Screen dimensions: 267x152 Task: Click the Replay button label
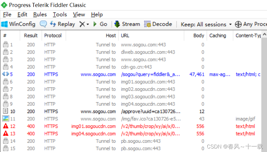pos(66,24)
